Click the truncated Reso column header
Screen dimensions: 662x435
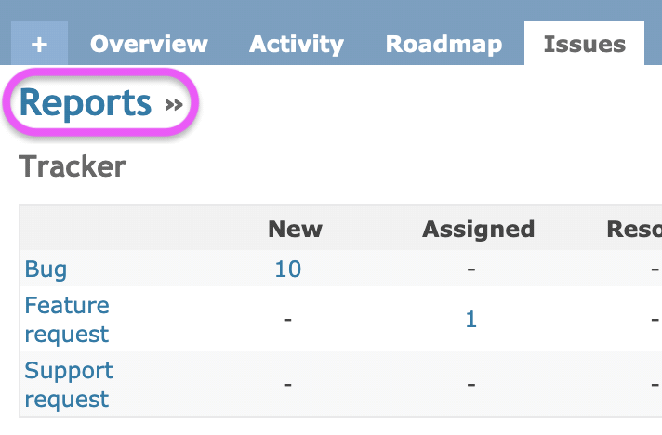pos(634,229)
